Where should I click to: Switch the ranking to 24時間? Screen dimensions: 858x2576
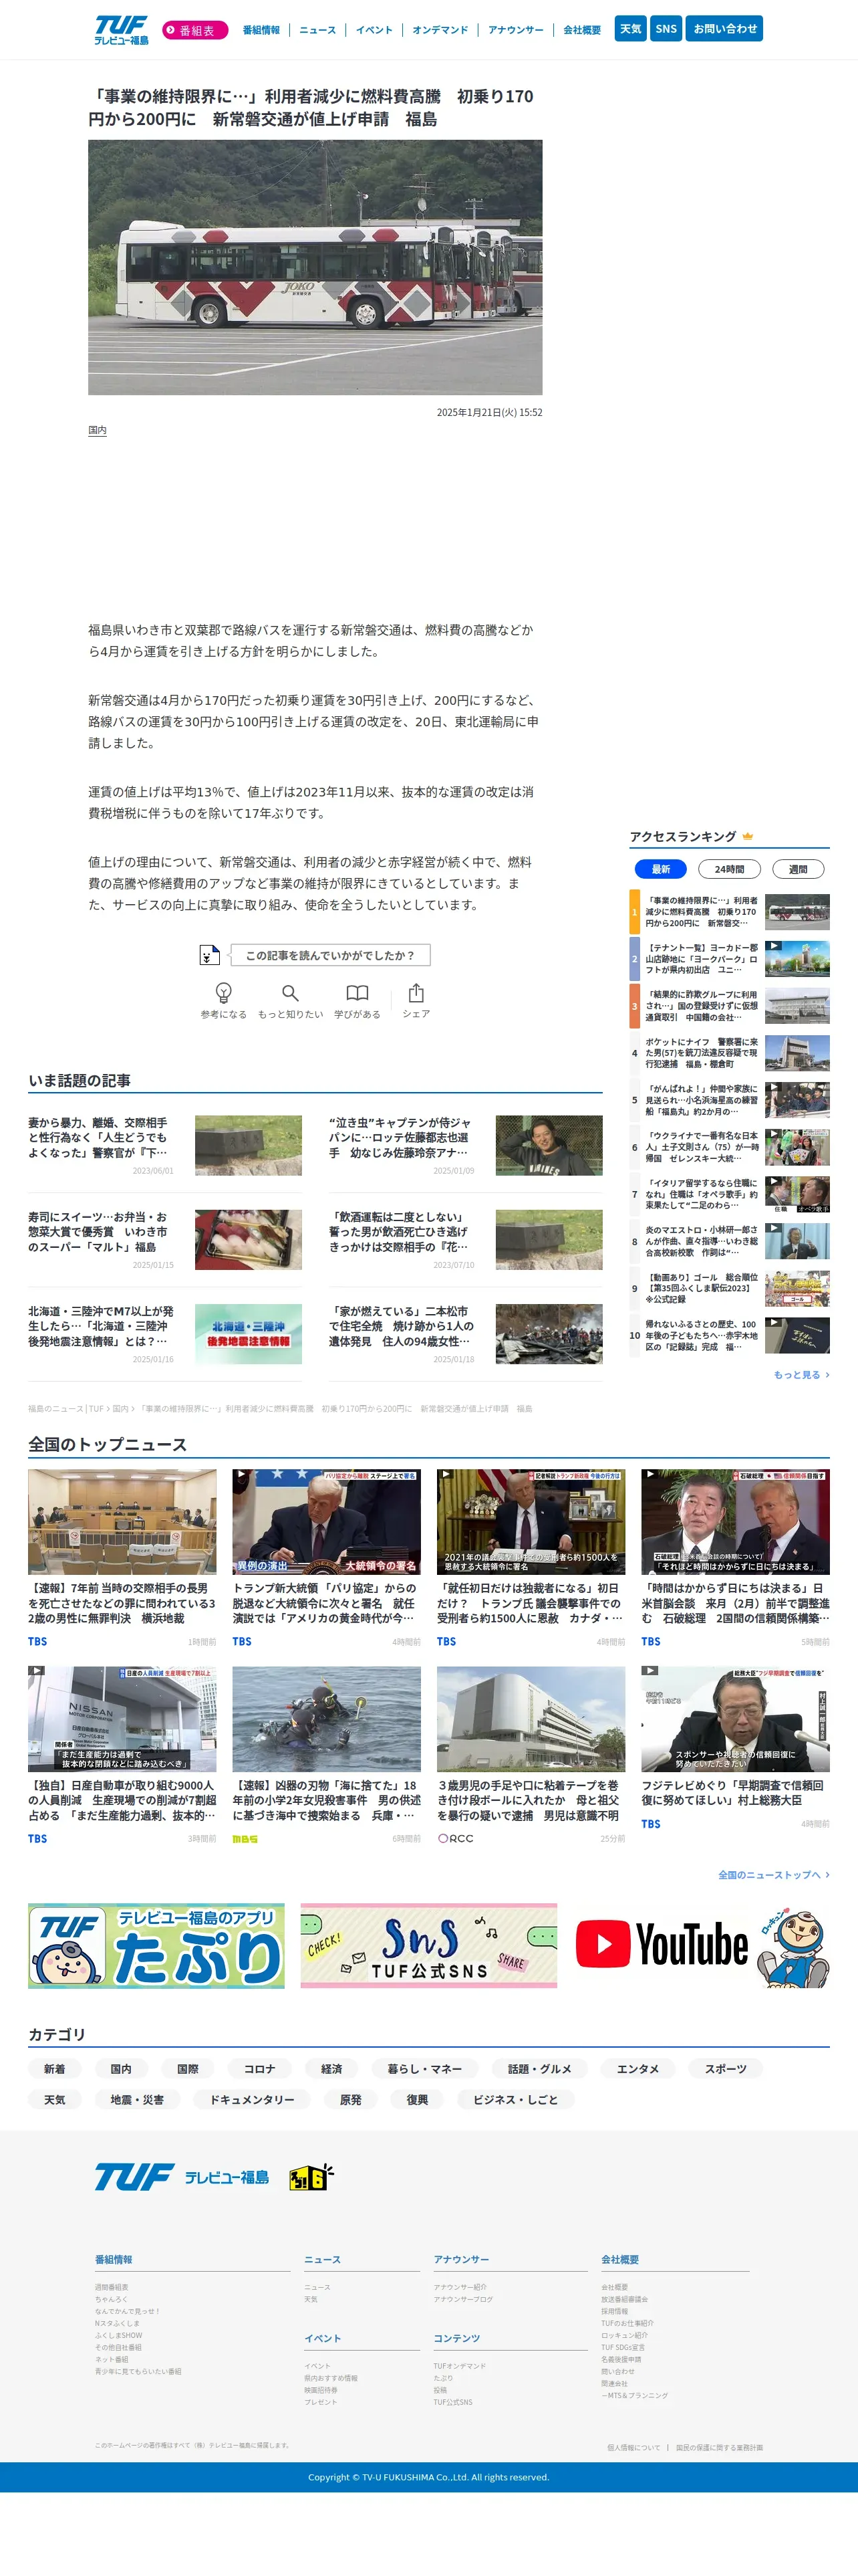click(729, 869)
